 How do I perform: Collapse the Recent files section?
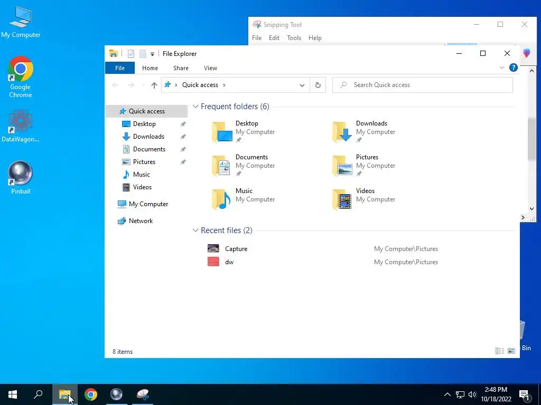[195, 230]
